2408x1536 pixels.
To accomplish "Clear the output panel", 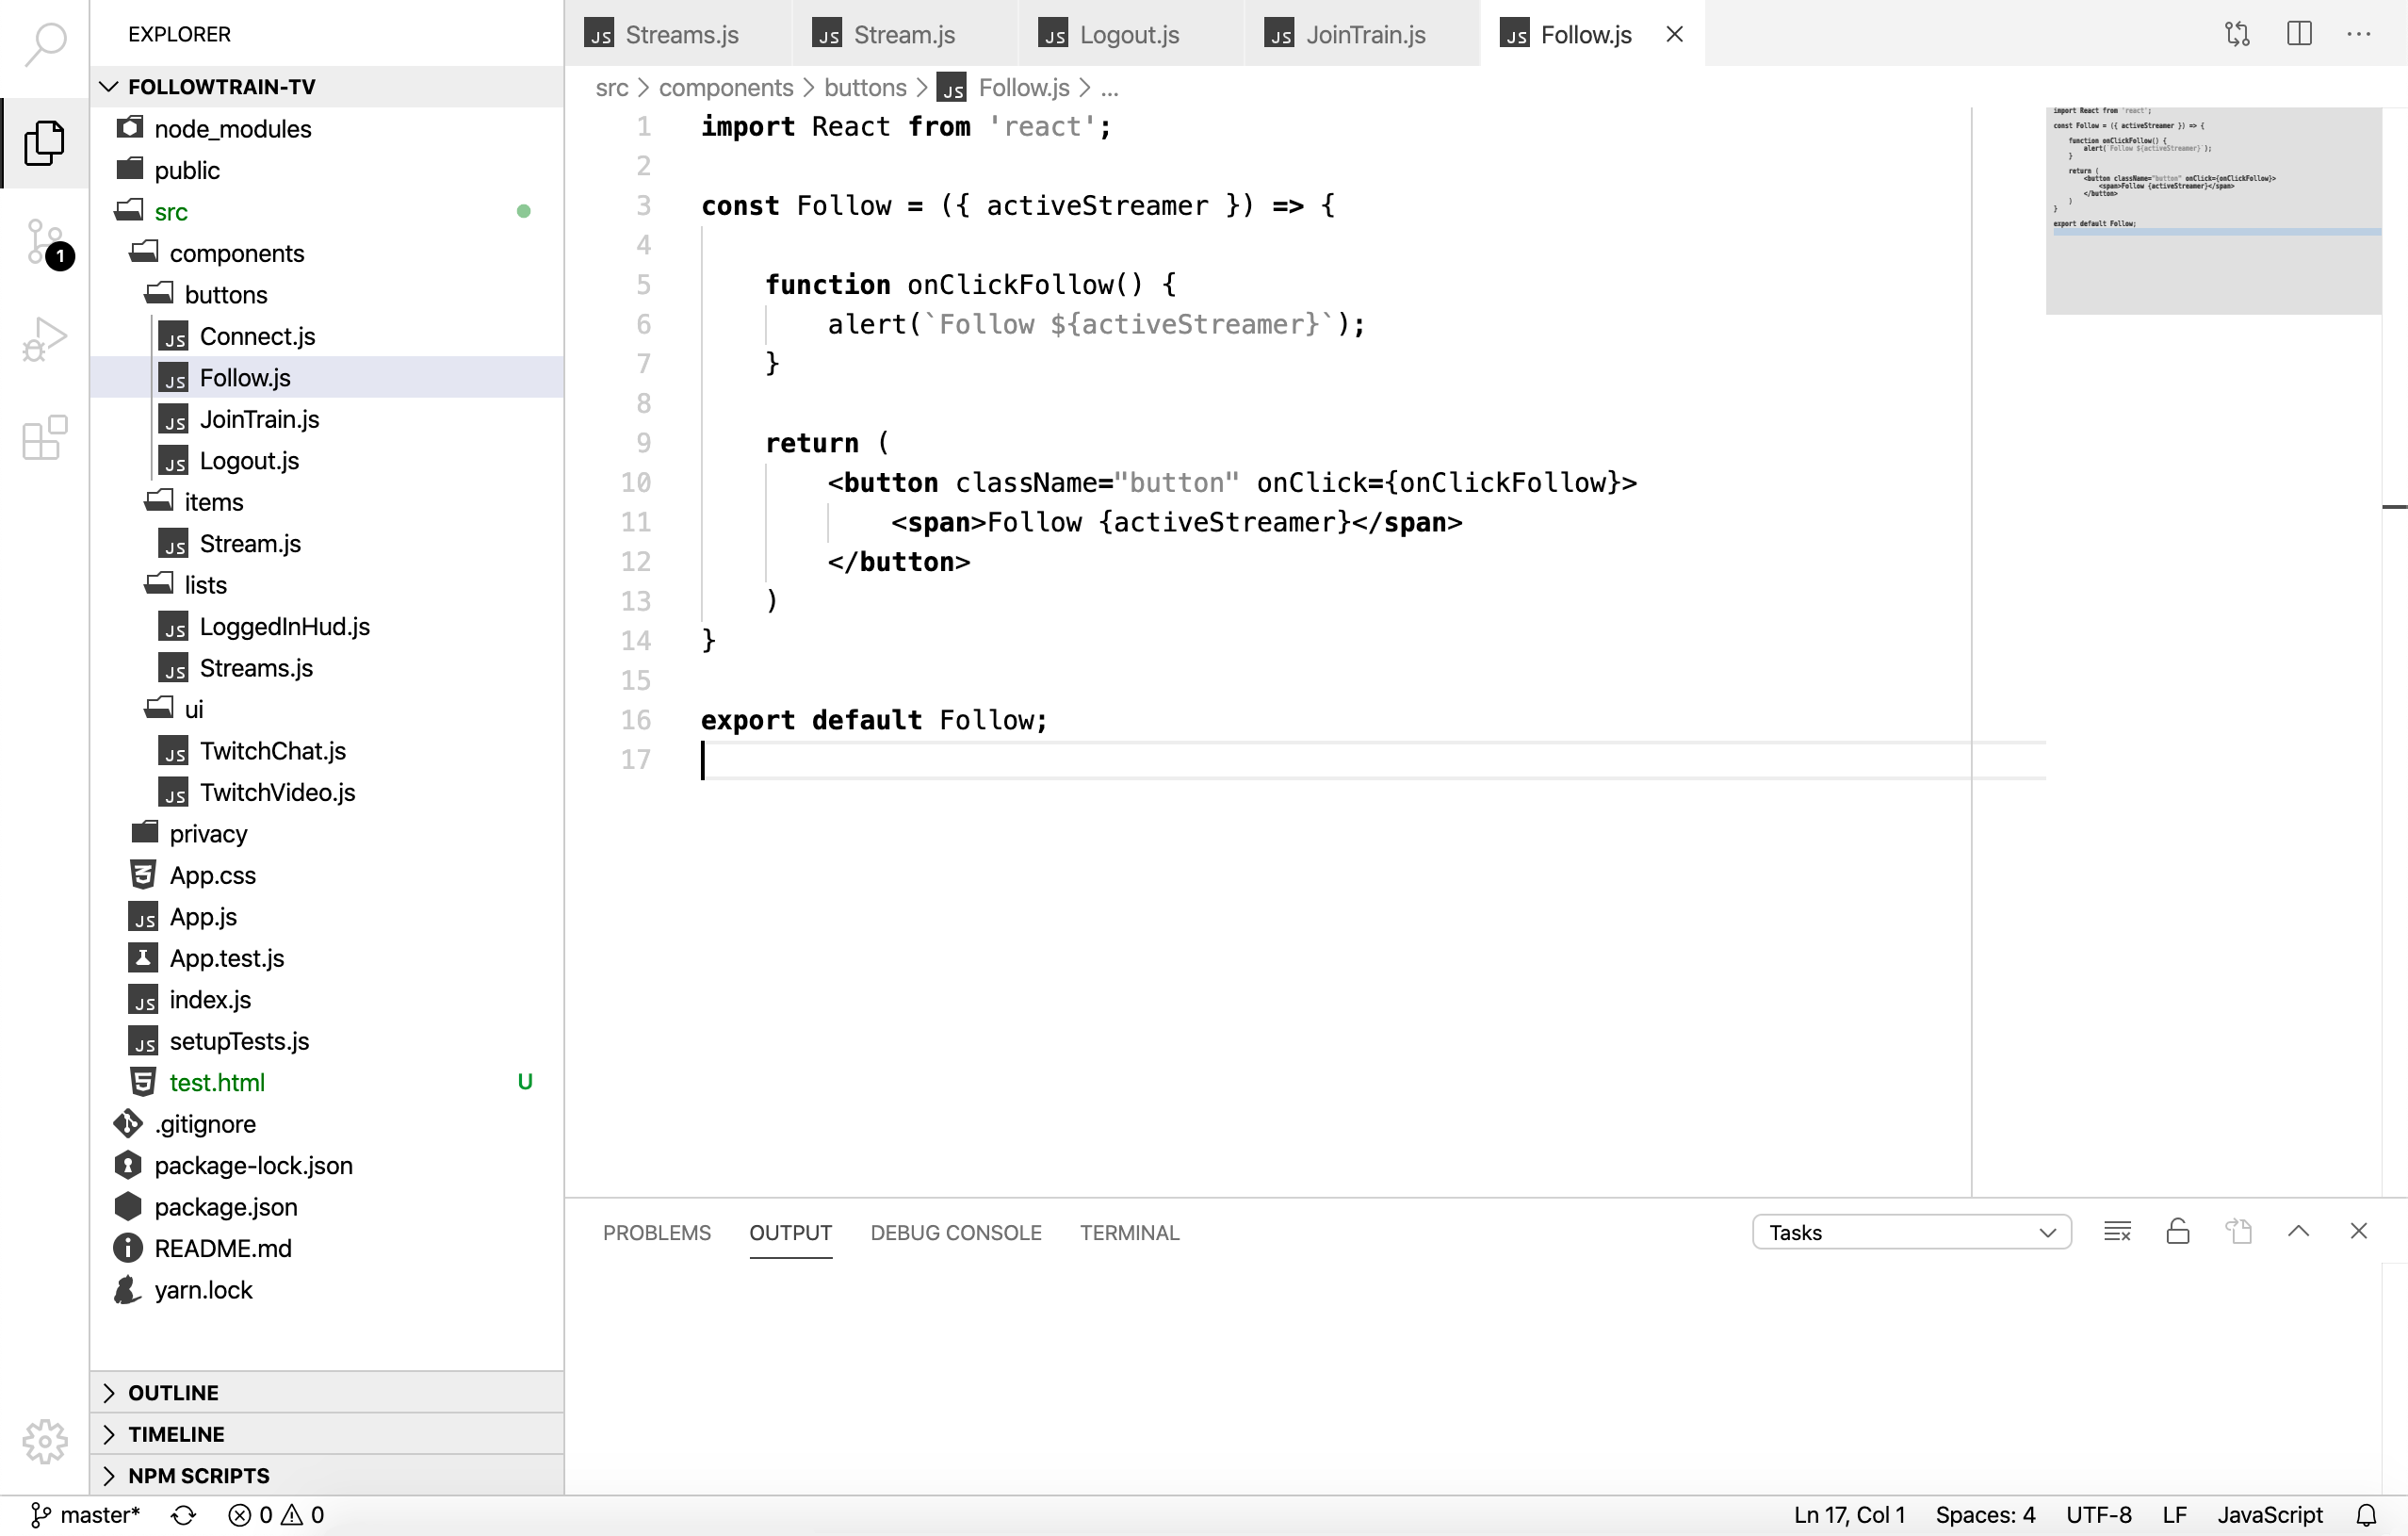I will (2117, 1231).
